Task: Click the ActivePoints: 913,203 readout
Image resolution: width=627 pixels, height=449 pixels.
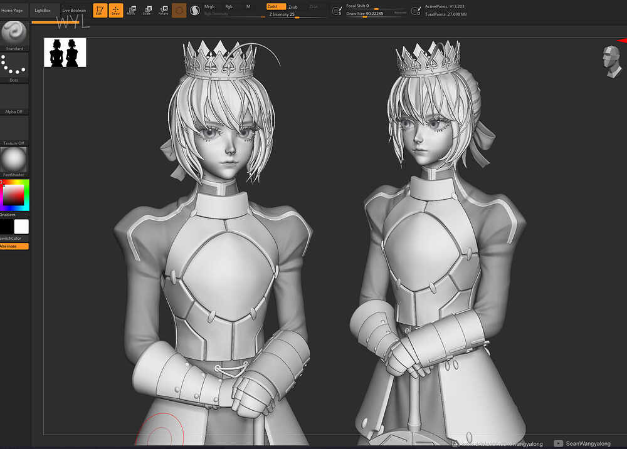Action: pyautogui.click(x=445, y=7)
